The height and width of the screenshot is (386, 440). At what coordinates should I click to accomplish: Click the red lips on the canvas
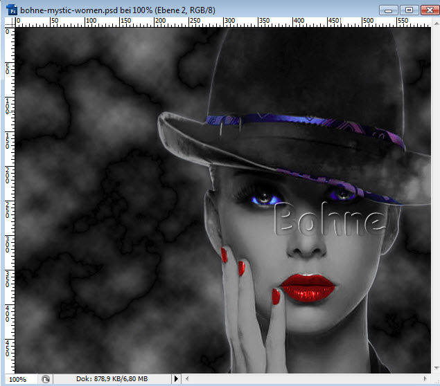[308, 286]
